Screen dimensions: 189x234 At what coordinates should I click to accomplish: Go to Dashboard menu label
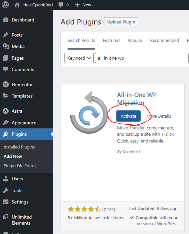click(x=23, y=20)
